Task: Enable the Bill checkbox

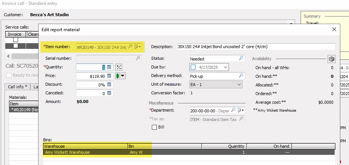Action: pyautogui.click(x=154, y=127)
